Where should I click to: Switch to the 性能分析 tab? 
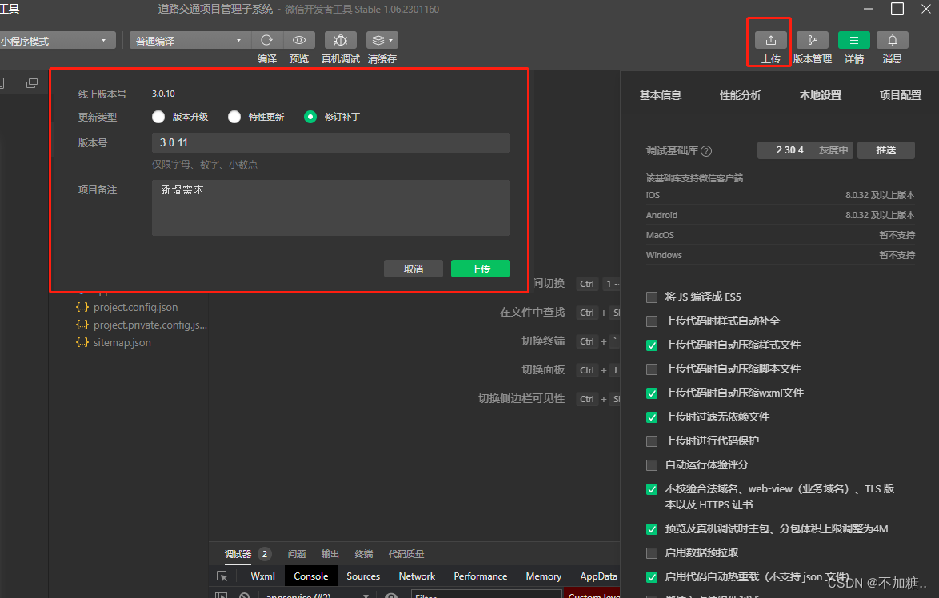tap(740, 95)
